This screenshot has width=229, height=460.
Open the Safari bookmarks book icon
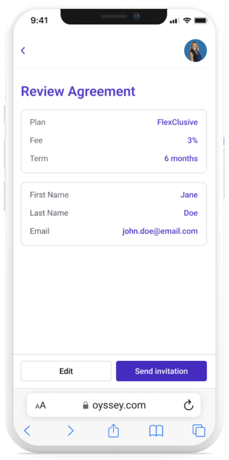(x=156, y=431)
